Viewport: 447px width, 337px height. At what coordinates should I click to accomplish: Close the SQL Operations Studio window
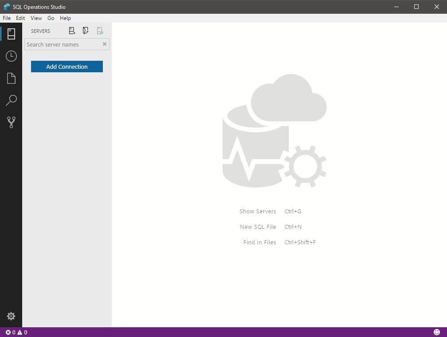(x=436, y=7)
